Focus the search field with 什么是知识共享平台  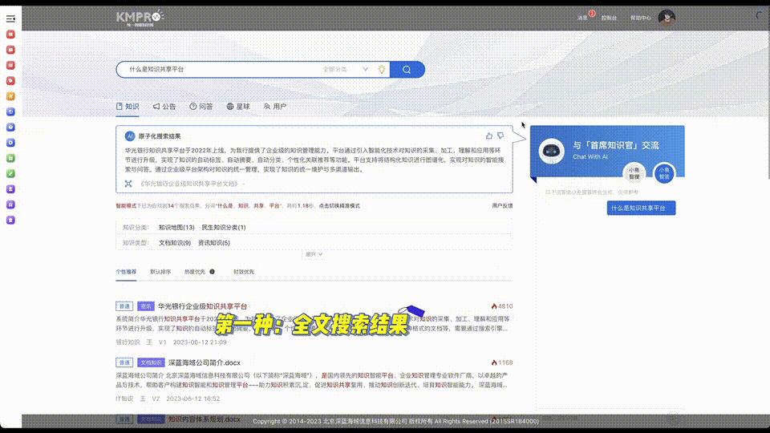[220, 70]
